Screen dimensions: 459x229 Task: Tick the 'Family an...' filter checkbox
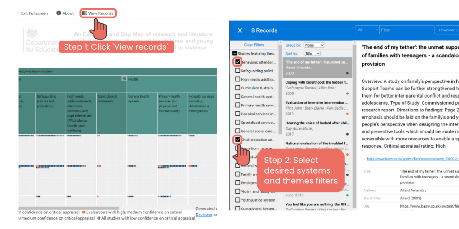pyautogui.click(x=238, y=174)
